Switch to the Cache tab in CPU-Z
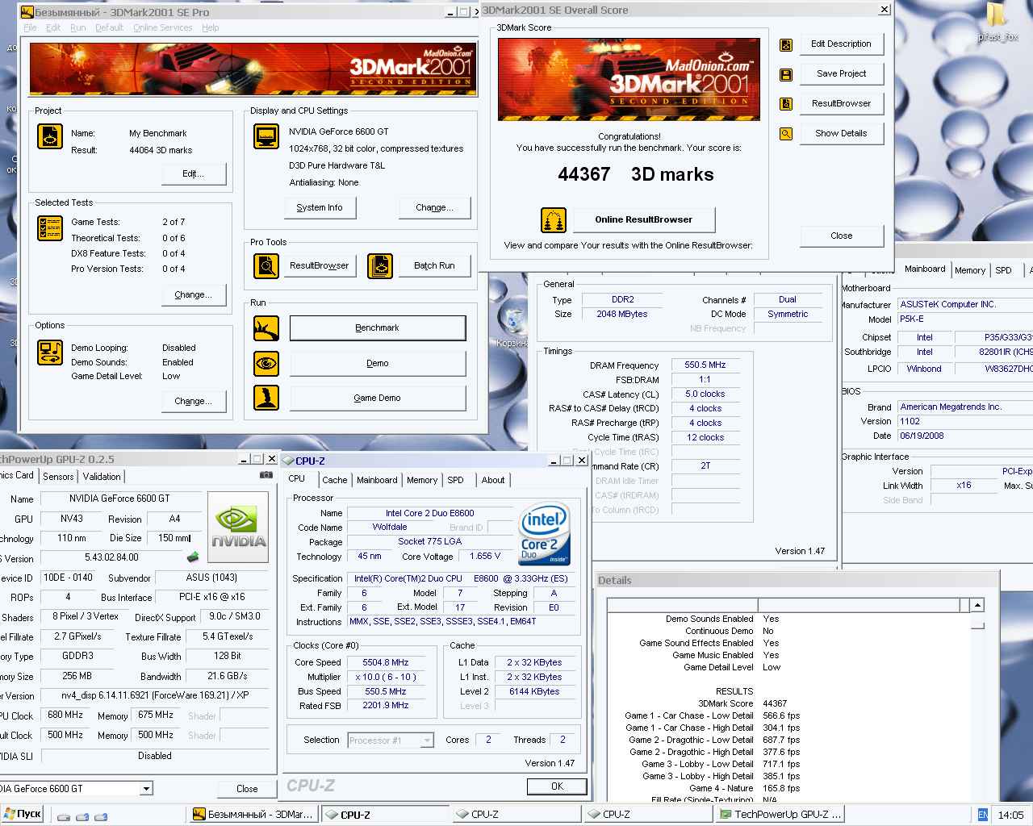Image resolution: width=1033 pixels, height=826 pixels. coord(334,480)
